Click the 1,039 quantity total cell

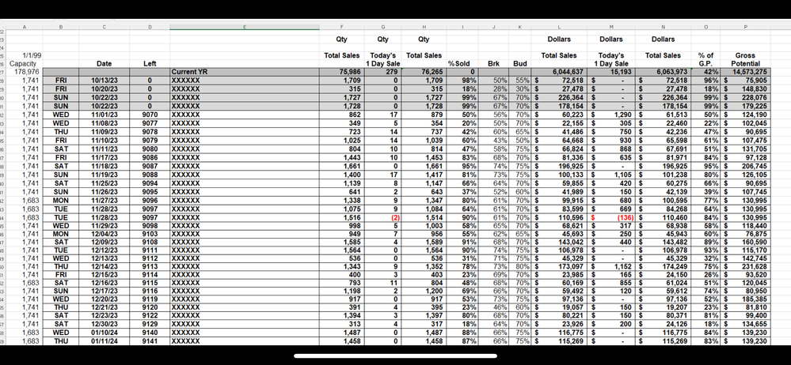point(424,140)
